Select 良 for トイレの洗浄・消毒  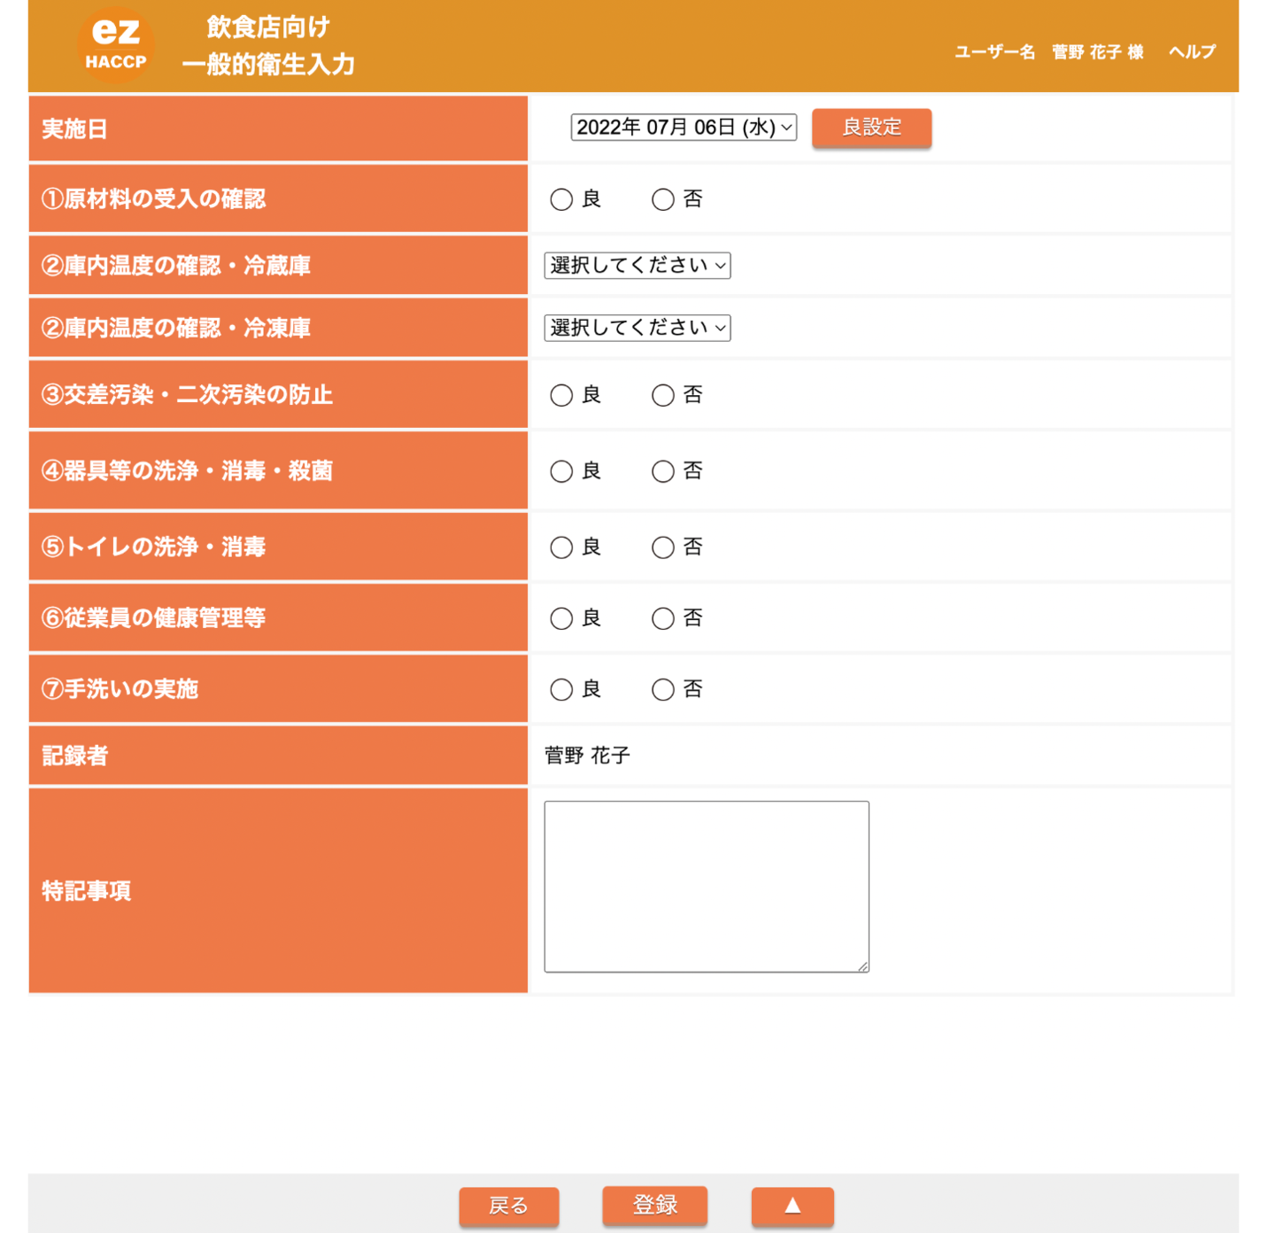click(561, 547)
